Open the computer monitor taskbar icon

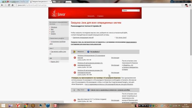[x=40, y=106]
